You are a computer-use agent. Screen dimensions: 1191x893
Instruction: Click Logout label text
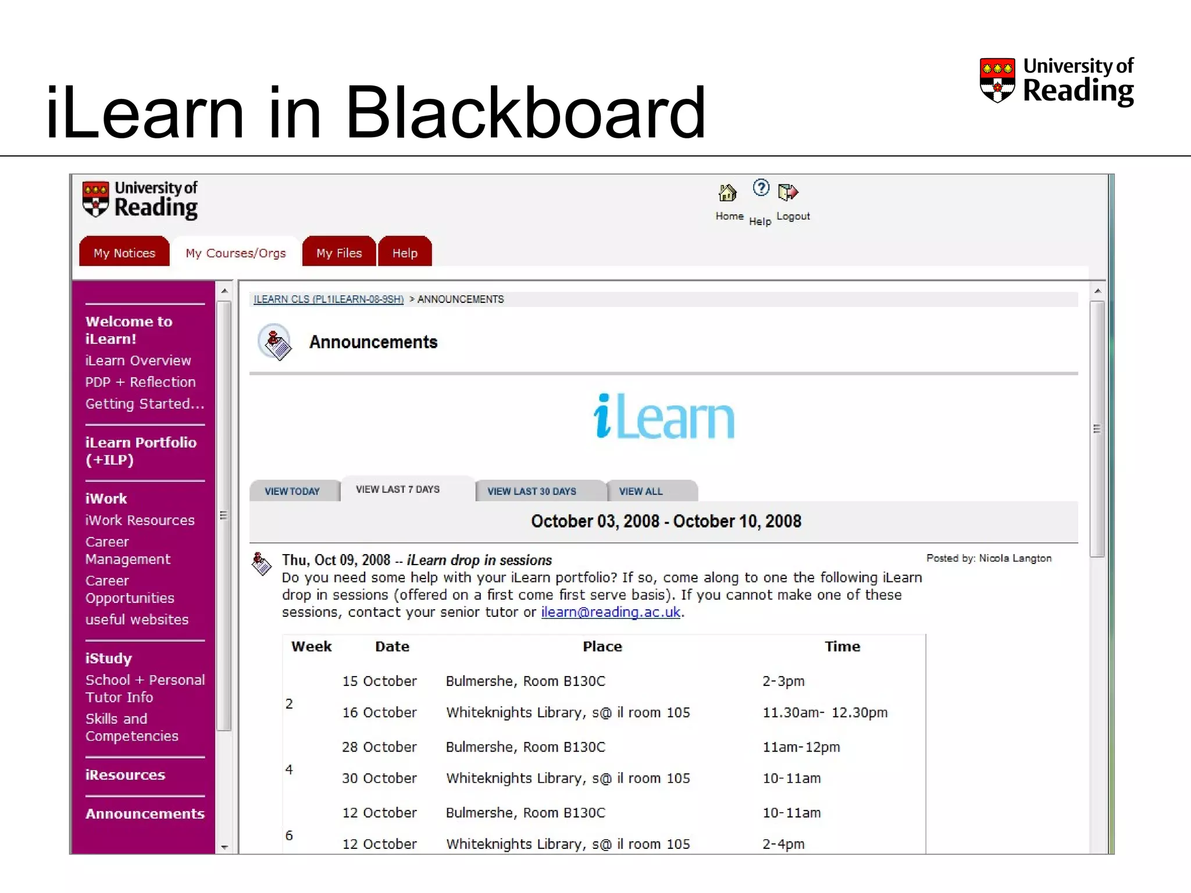coord(793,216)
